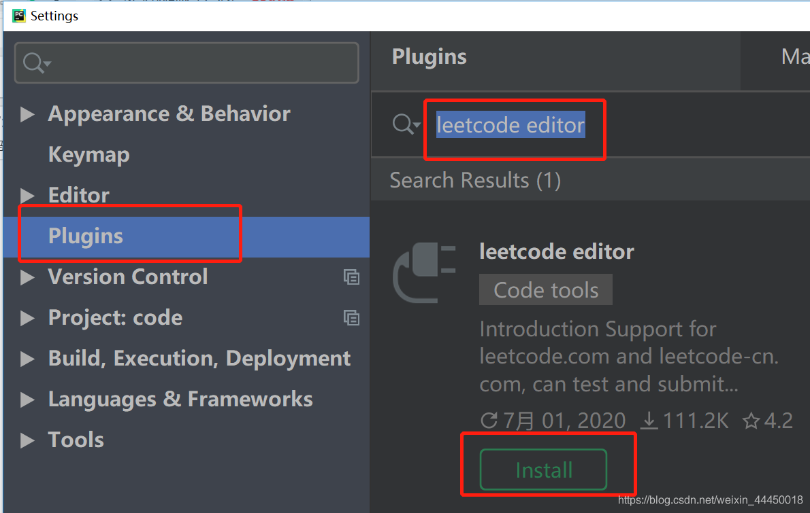
Task: Expand Build, Execution, Deployment section
Action: 27,358
